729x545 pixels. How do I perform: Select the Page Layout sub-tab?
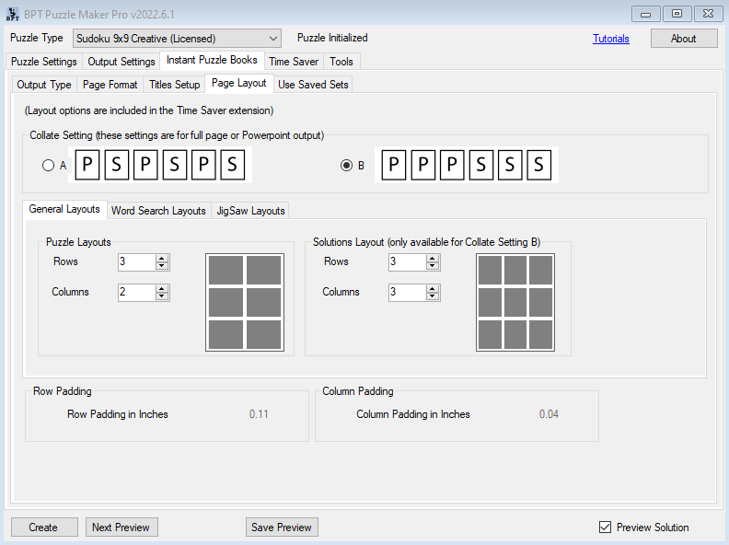click(x=239, y=83)
